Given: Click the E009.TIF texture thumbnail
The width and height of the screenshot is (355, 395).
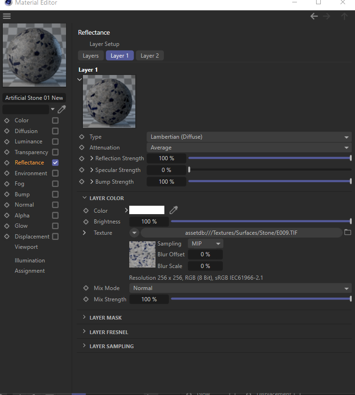Looking at the screenshot, I should click(x=142, y=254).
